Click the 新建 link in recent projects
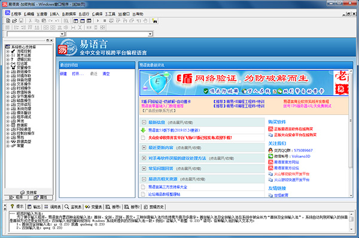 pyautogui.click(x=63, y=74)
